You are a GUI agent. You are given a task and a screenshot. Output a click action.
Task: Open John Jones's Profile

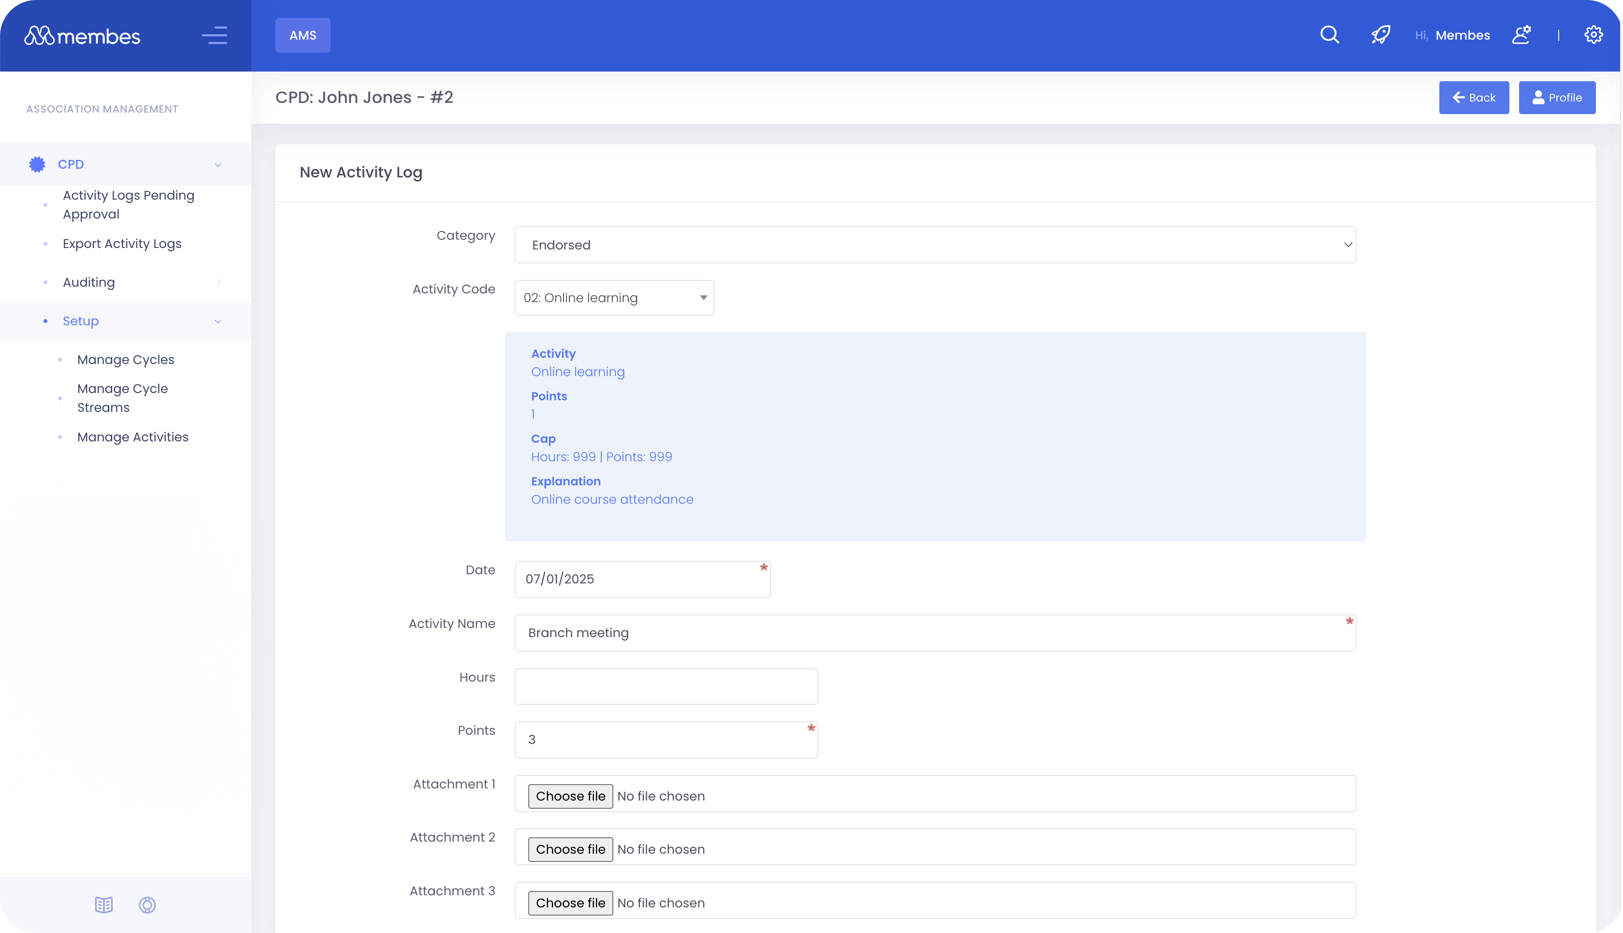click(x=1557, y=97)
